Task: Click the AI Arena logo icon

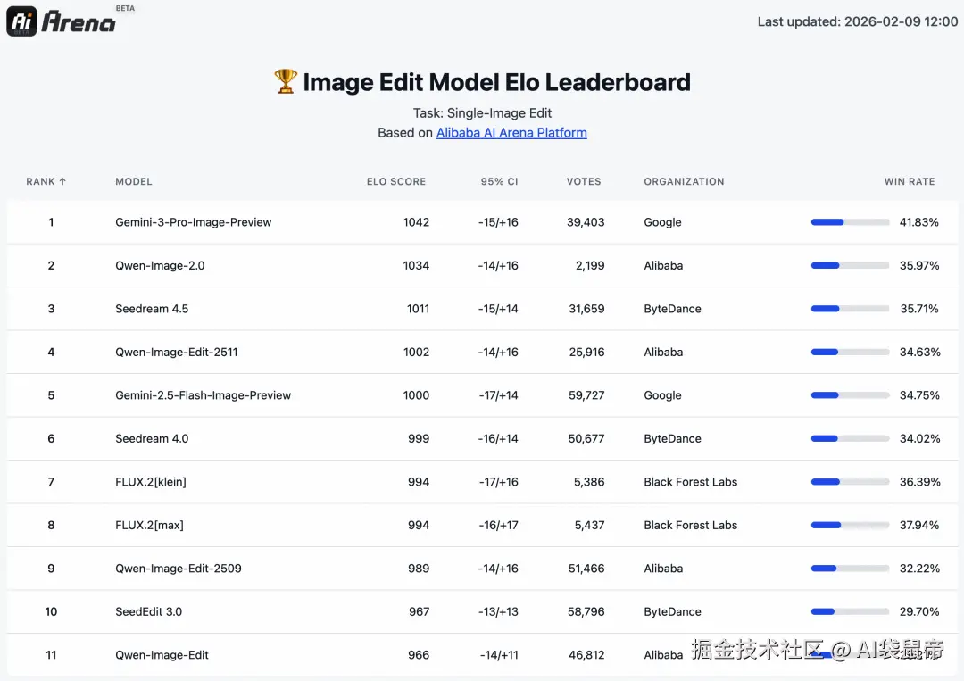Action: (x=22, y=21)
